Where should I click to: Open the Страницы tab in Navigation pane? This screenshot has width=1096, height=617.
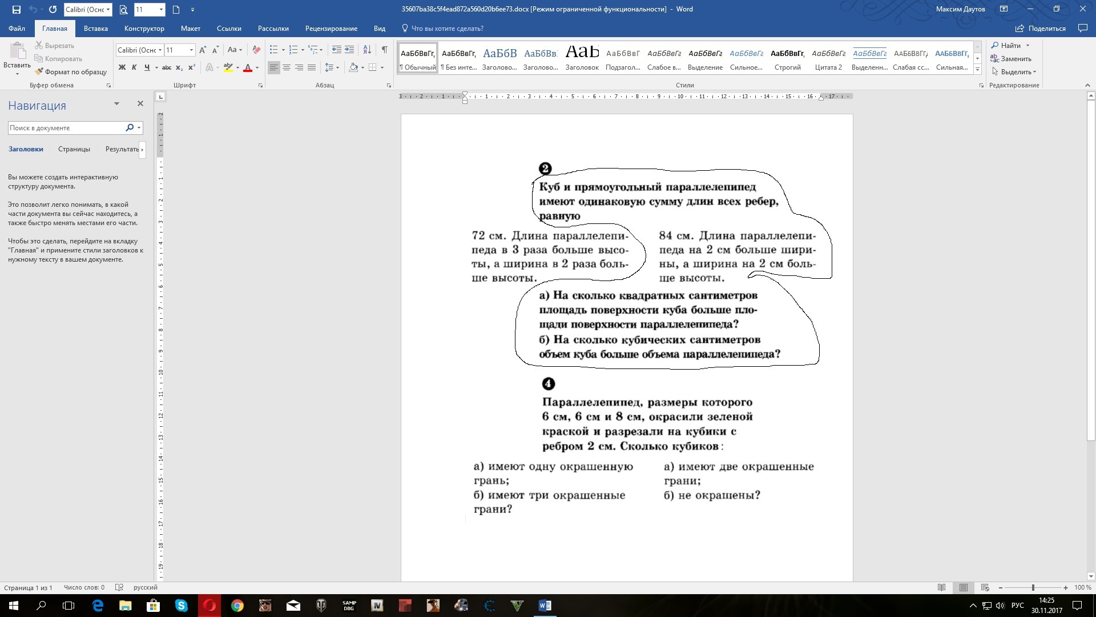(74, 149)
